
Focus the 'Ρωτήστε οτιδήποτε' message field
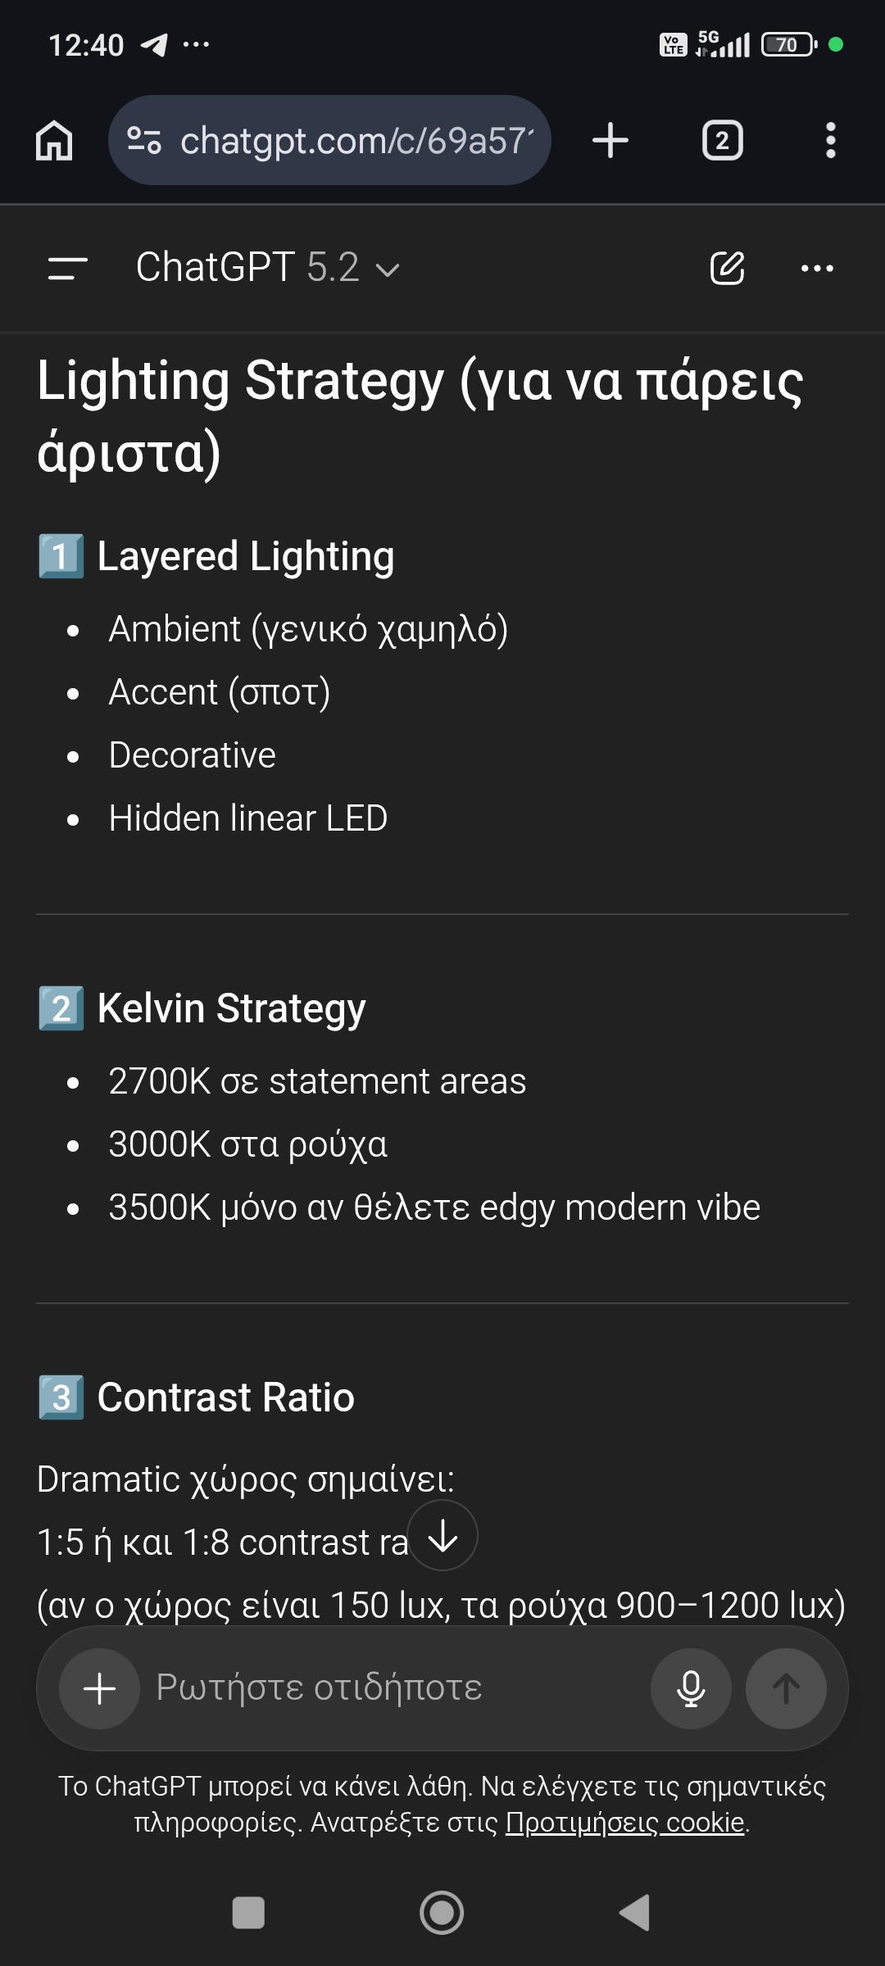point(393,1688)
